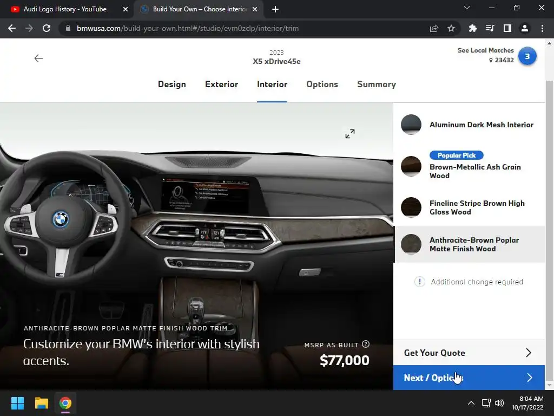
Task: Click the X5 xDrive45e model title
Action: pyautogui.click(x=276, y=61)
